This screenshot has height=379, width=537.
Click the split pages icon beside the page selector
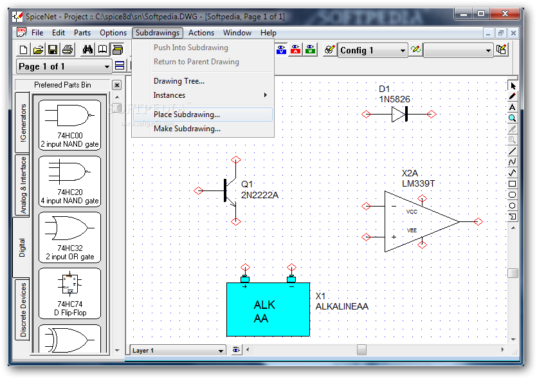120,66
